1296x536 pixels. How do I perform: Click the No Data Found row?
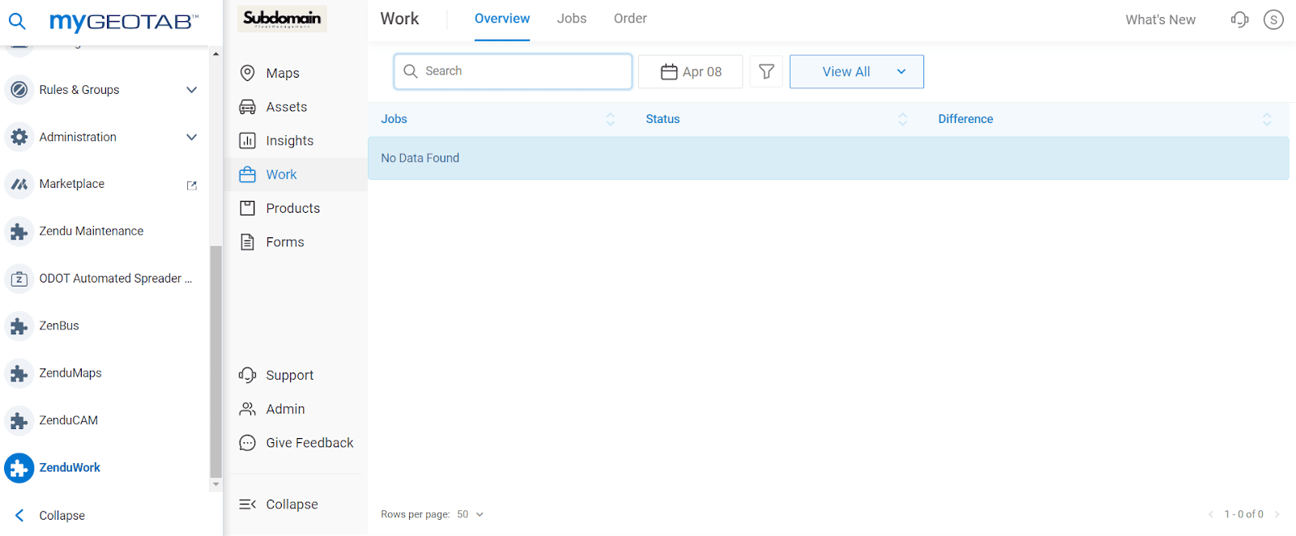point(828,158)
